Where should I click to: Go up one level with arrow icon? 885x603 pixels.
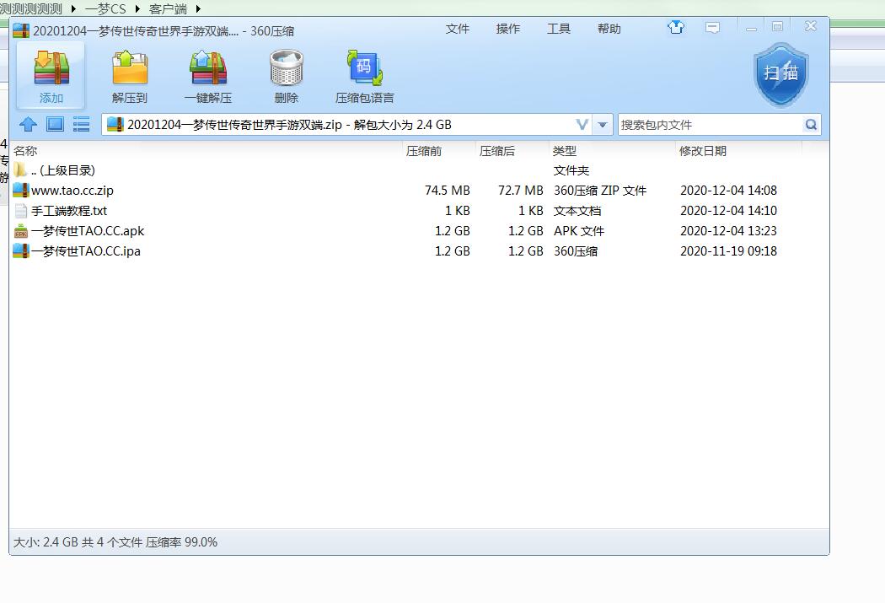[29, 125]
